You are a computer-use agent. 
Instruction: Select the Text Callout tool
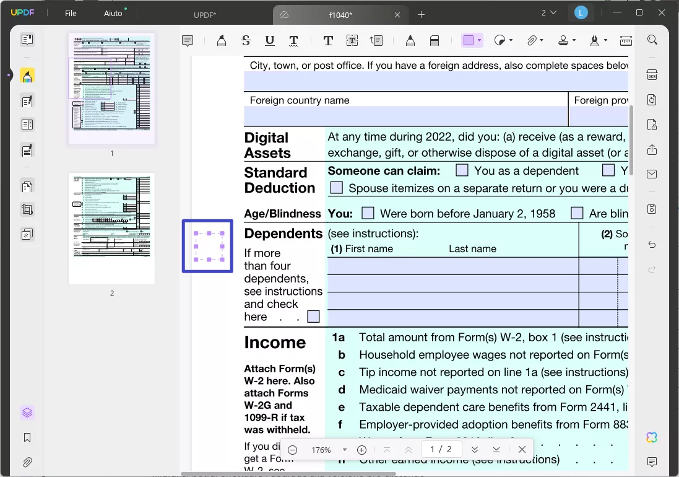[376, 41]
